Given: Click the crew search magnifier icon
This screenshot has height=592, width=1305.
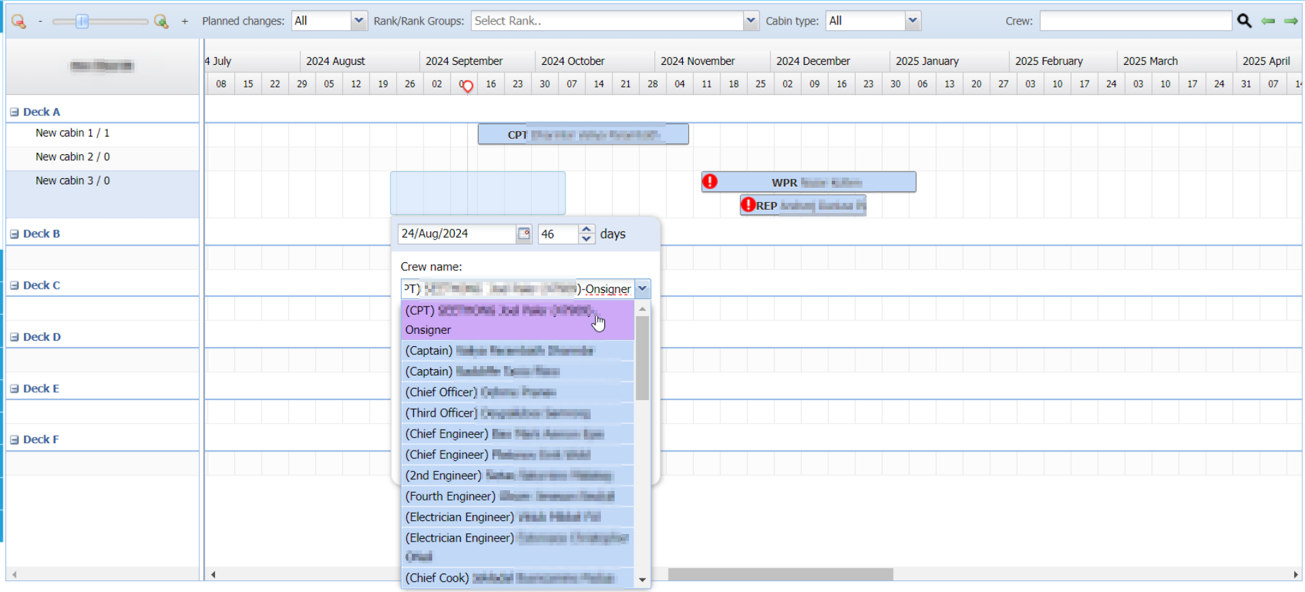Looking at the screenshot, I should click(x=1244, y=21).
